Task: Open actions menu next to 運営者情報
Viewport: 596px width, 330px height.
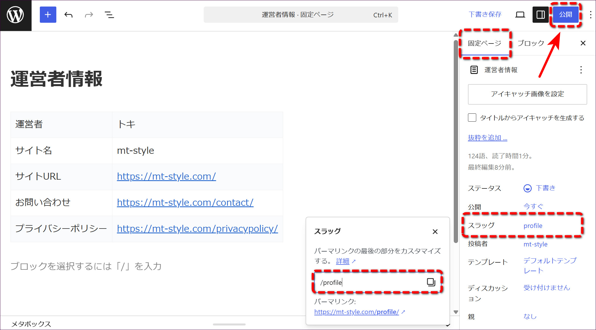Action: (581, 70)
